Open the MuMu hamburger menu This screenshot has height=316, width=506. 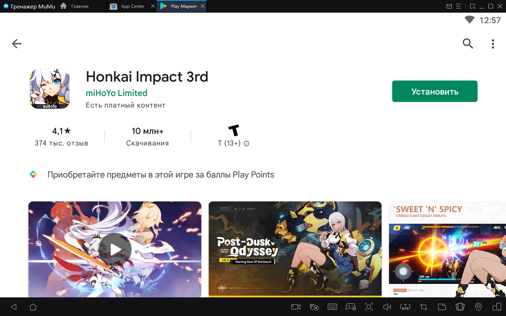click(x=458, y=6)
